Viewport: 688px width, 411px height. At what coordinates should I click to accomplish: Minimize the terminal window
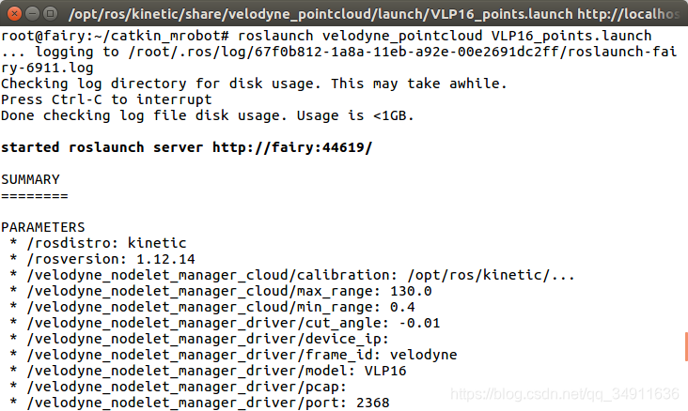[33, 13]
